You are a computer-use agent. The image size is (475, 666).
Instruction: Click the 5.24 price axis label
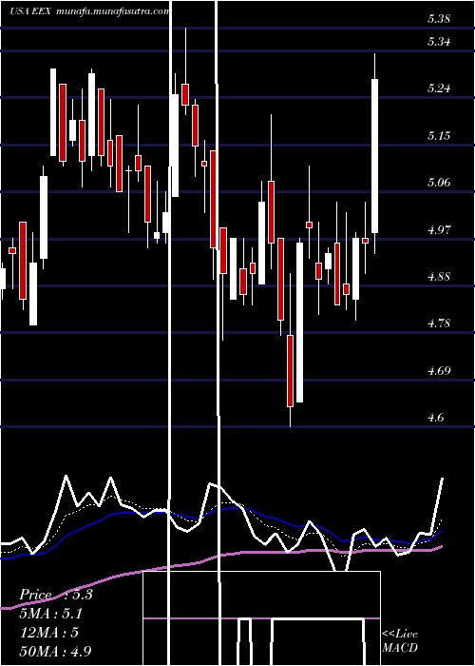[439, 88]
